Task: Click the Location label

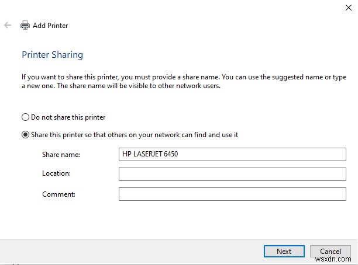Action: click(56, 174)
